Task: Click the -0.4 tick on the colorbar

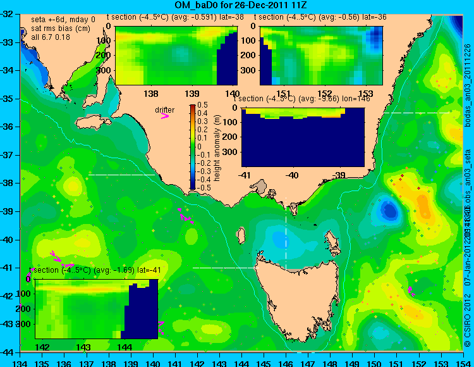Action: [203, 180]
